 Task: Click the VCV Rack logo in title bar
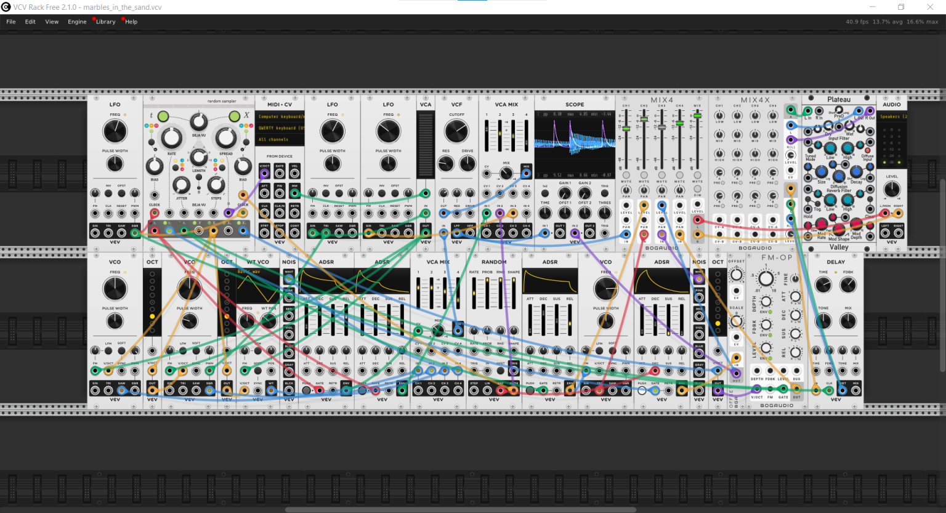point(6,7)
